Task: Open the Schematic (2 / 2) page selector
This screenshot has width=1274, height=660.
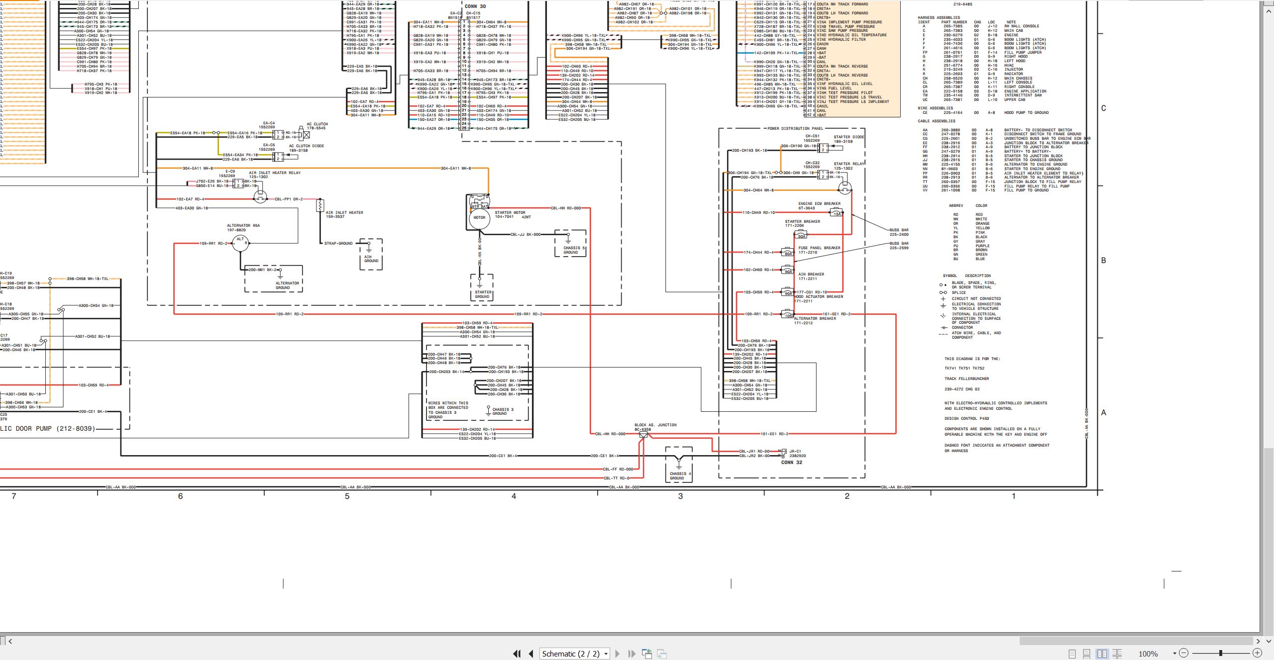Action: tap(575, 654)
